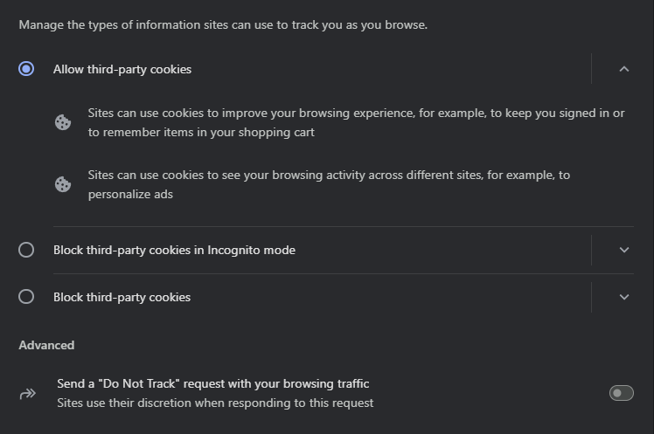Select Block third-party cookies in Incognito mode radio
This screenshot has height=434, width=654.
click(x=26, y=250)
